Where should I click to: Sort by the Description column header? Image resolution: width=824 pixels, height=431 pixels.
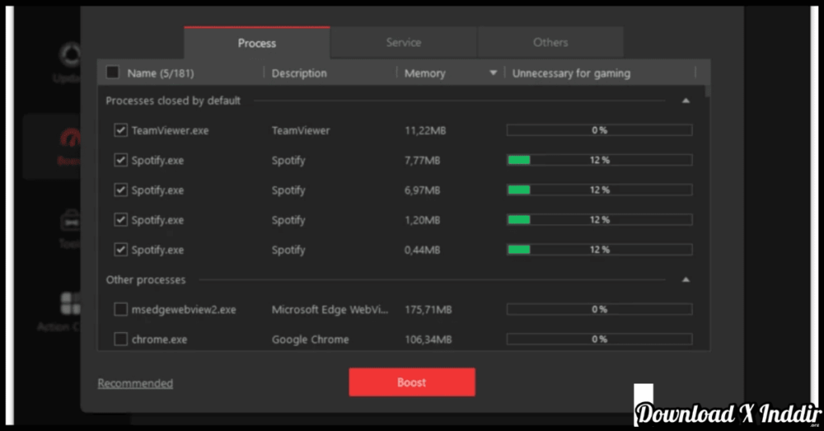click(x=299, y=73)
